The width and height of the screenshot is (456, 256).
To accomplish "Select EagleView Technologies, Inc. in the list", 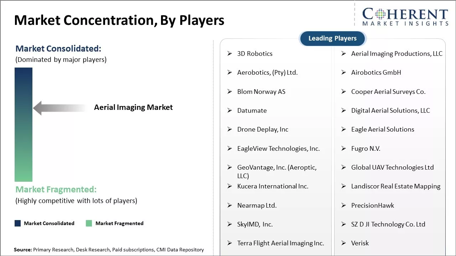I will point(278,149).
